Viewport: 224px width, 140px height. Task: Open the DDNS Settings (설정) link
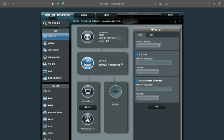tap(108, 41)
